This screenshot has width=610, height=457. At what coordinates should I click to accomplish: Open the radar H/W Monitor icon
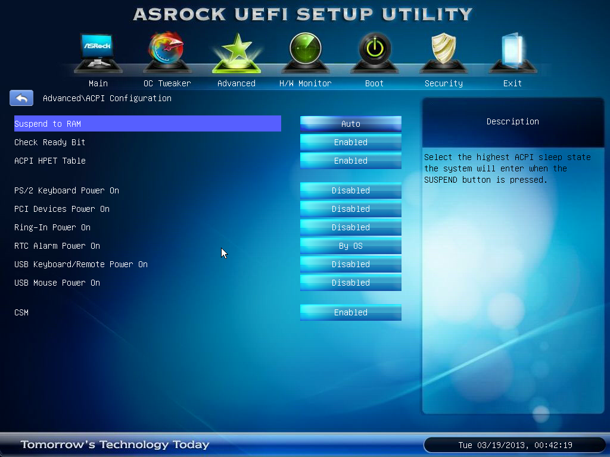(x=306, y=52)
